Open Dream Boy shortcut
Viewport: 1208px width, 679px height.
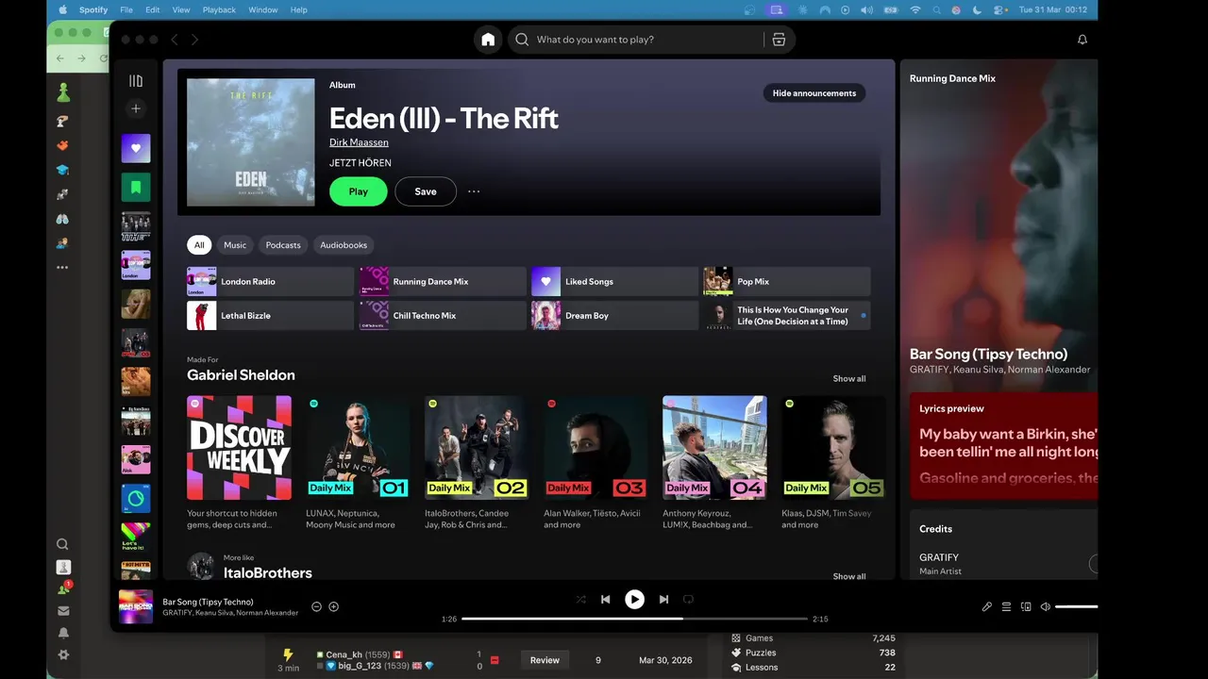click(614, 316)
